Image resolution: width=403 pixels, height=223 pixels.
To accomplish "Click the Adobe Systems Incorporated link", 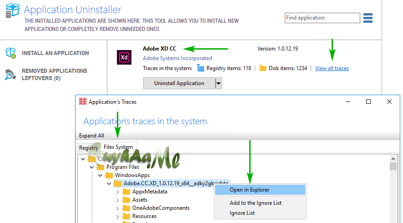I will (177, 58).
